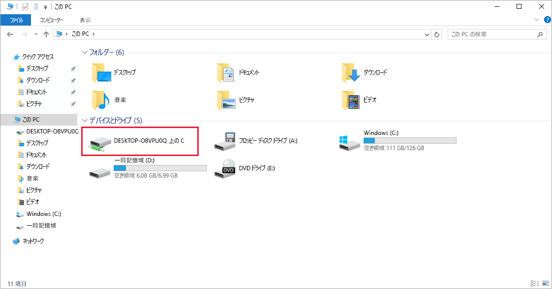The image size is (552, 289).
Task: Open the Explorer help icon
Action: click(x=548, y=20)
